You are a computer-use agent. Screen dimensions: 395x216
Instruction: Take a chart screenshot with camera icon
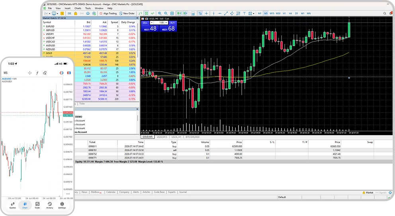pyautogui.click(x=193, y=14)
